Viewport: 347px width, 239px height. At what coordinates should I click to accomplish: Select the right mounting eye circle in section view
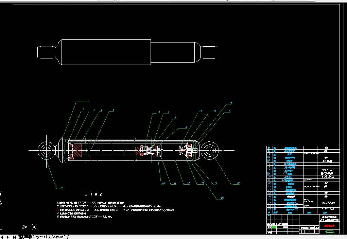(x=210, y=150)
